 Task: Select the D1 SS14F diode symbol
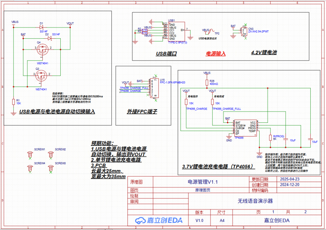[x=41, y=27]
